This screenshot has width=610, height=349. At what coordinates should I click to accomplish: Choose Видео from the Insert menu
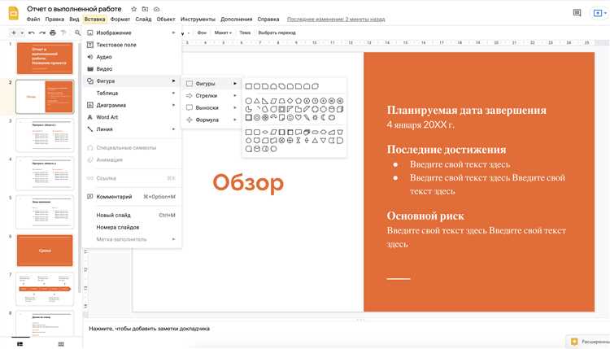(x=132, y=69)
